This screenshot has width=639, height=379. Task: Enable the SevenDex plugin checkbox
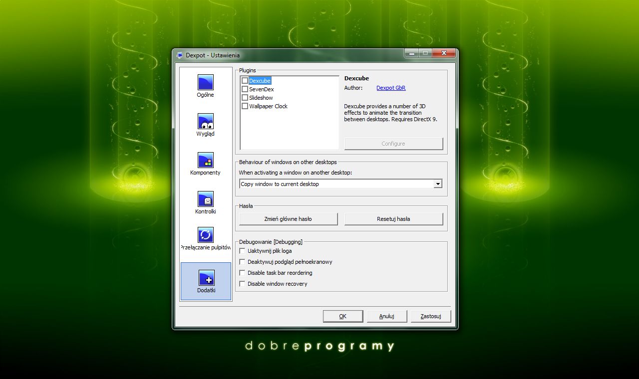click(245, 89)
